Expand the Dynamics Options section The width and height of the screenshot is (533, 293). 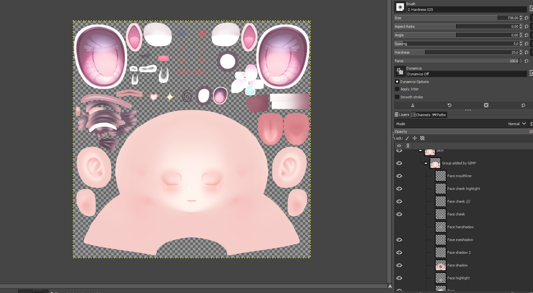[x=397, y=82]
